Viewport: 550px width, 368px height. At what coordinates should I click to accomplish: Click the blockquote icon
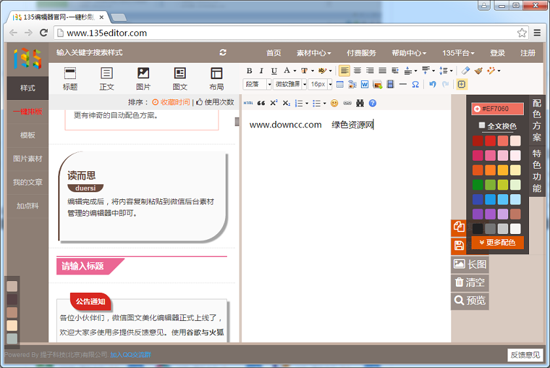(262, 103)
